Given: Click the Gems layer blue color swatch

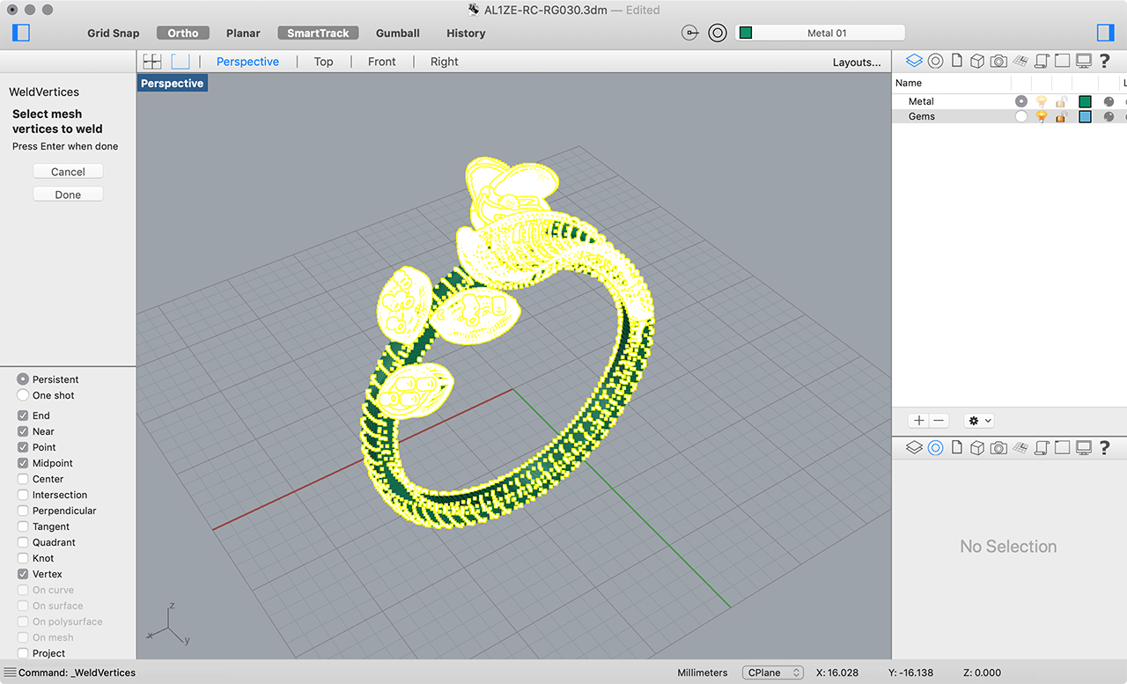Looking at the screenshot, I should (1085, 116).
